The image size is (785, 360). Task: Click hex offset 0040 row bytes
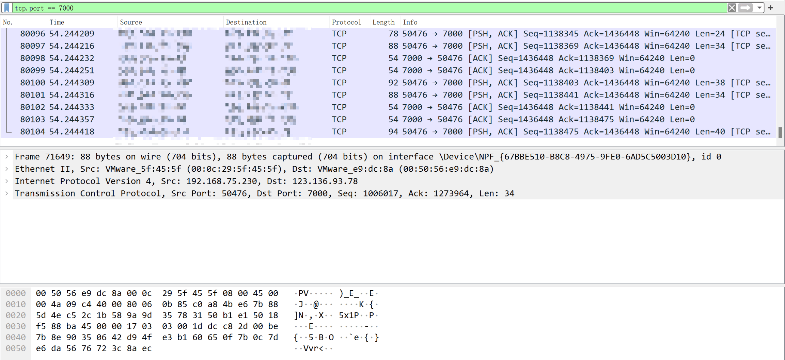click(157, 337)
